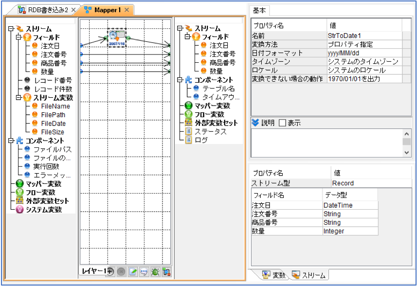Open the レイヤー1 layer tab

coord(94,271)
